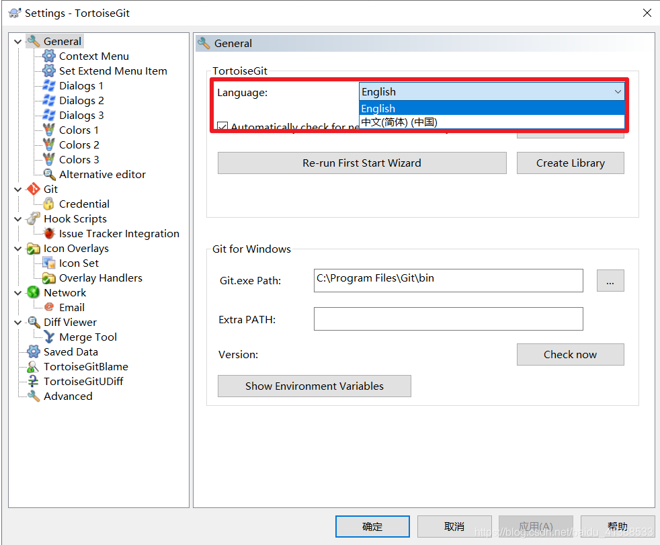The height and width of the screenshot is (545, 660).
Task: Click the Extra PATH input field
Action: (448, 319)
